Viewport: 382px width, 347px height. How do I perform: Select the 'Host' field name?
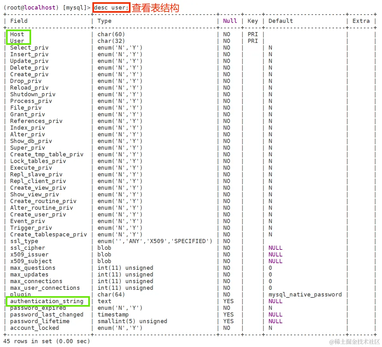(17, 34)
